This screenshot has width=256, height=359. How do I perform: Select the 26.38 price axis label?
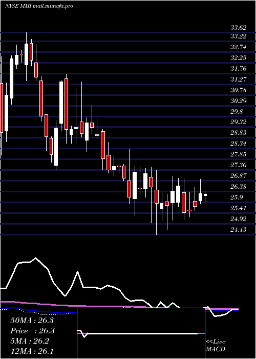click(239, 186)
